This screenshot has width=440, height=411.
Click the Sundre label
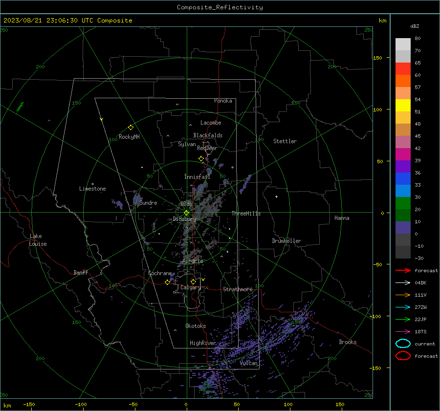148,202
